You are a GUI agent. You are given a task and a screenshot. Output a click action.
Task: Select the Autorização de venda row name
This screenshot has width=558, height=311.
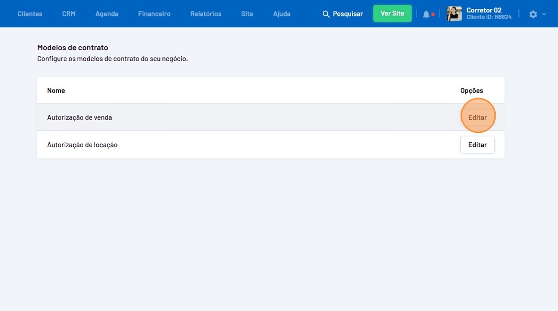coord(79,117)
